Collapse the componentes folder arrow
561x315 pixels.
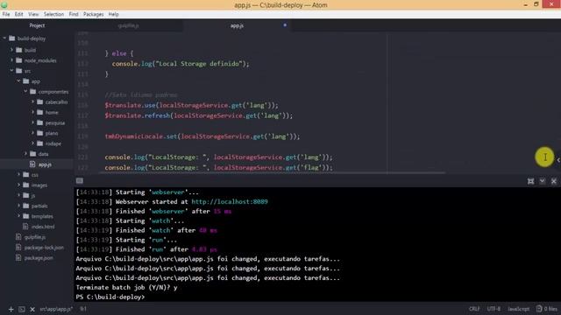[25, 91]
